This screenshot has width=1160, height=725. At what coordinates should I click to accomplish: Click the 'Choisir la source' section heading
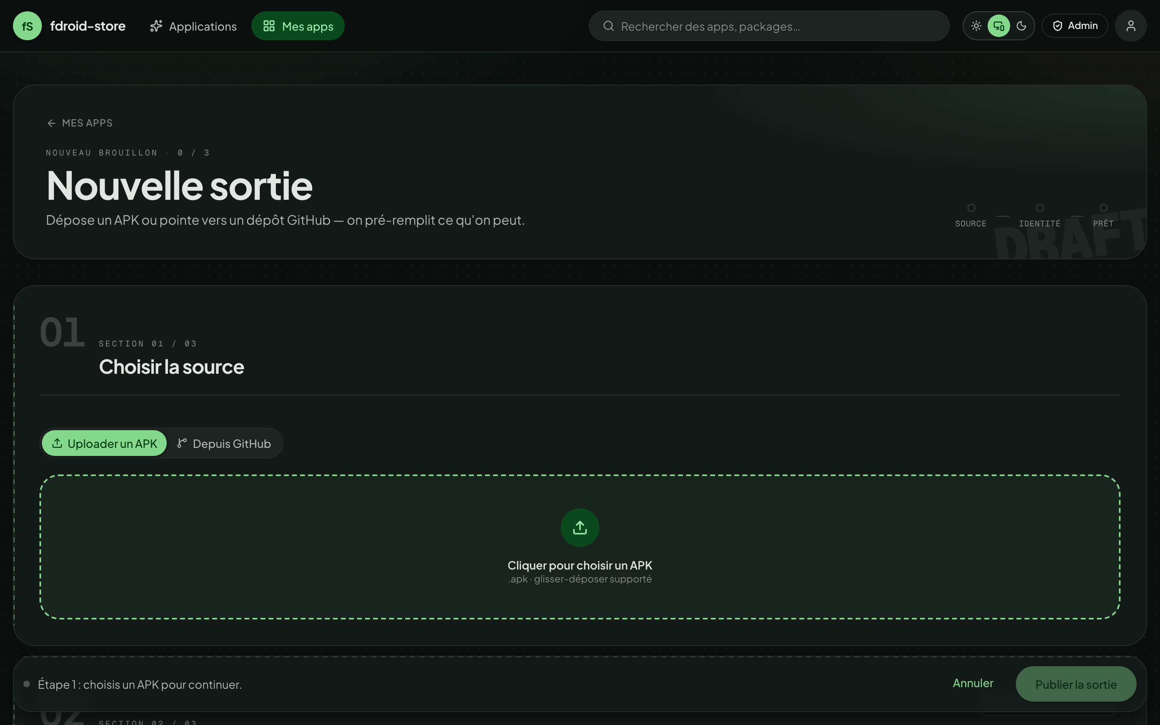coord(172,367)
